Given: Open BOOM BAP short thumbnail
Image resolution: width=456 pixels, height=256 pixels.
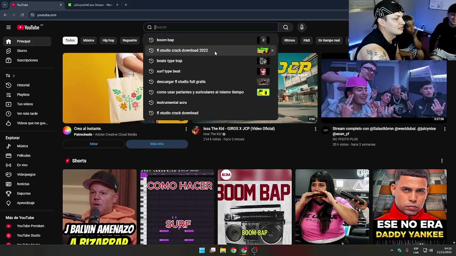Looking at the screenshot, I should coord(255,207).
